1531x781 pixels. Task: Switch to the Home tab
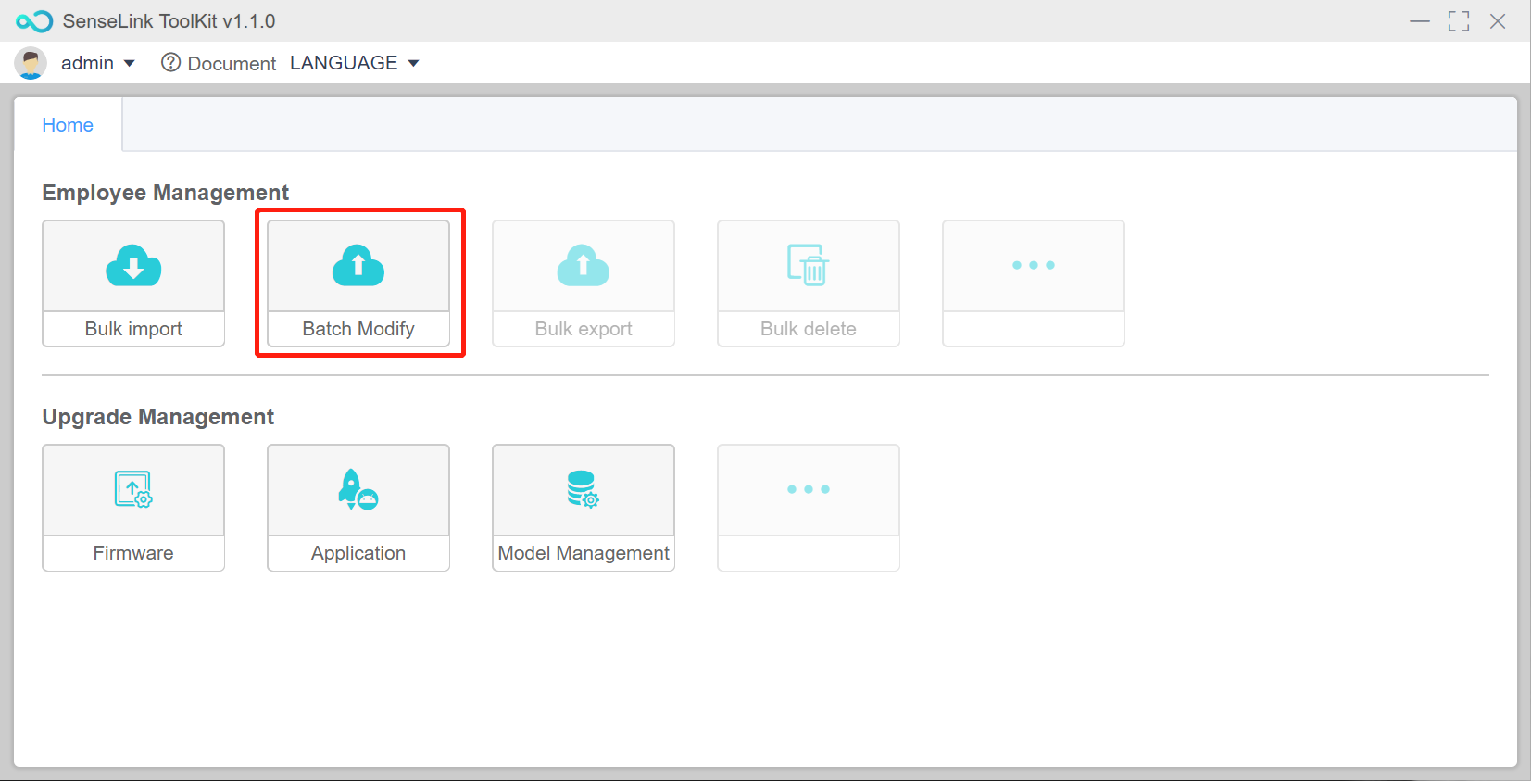[x=68, y=125]
